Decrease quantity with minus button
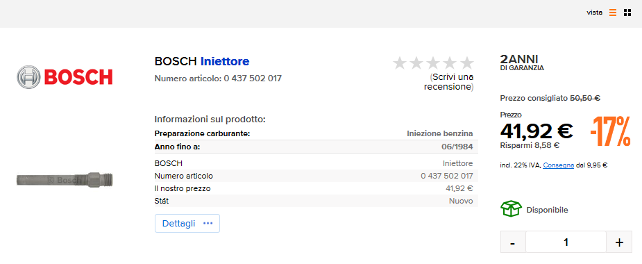Viewport: 642px width, 264px height. (x=513, y=242)
